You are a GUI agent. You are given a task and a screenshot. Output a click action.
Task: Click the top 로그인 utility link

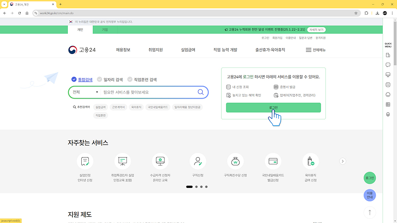[x=265, y=38]
